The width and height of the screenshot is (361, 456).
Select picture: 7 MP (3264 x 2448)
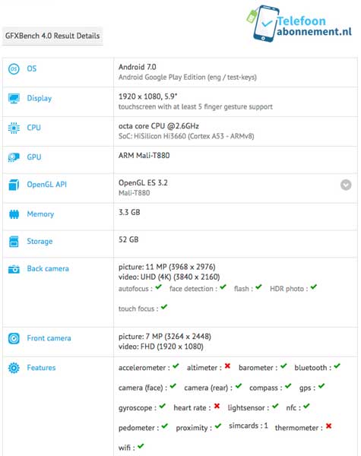tap(165, 337)
